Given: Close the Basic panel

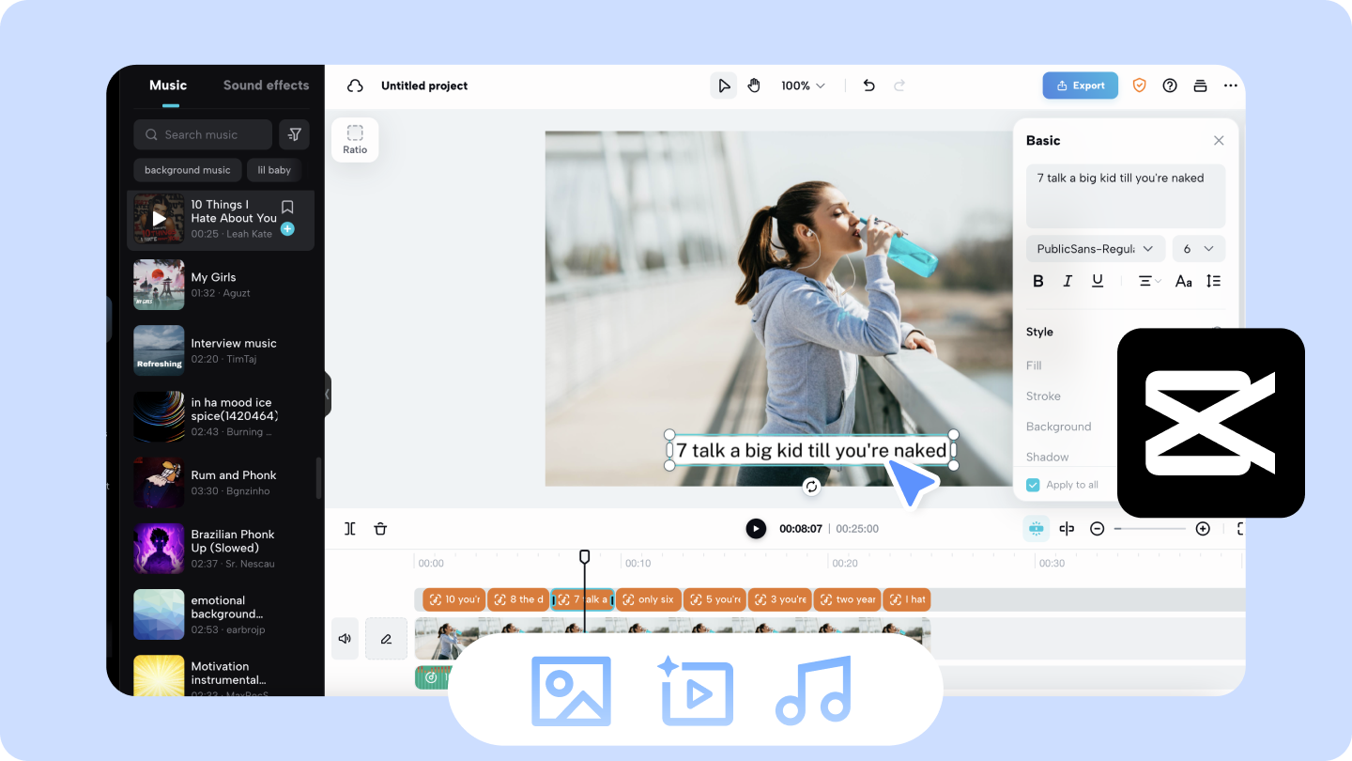Looking at the screenshot, I should click(x=1219, y=140).
